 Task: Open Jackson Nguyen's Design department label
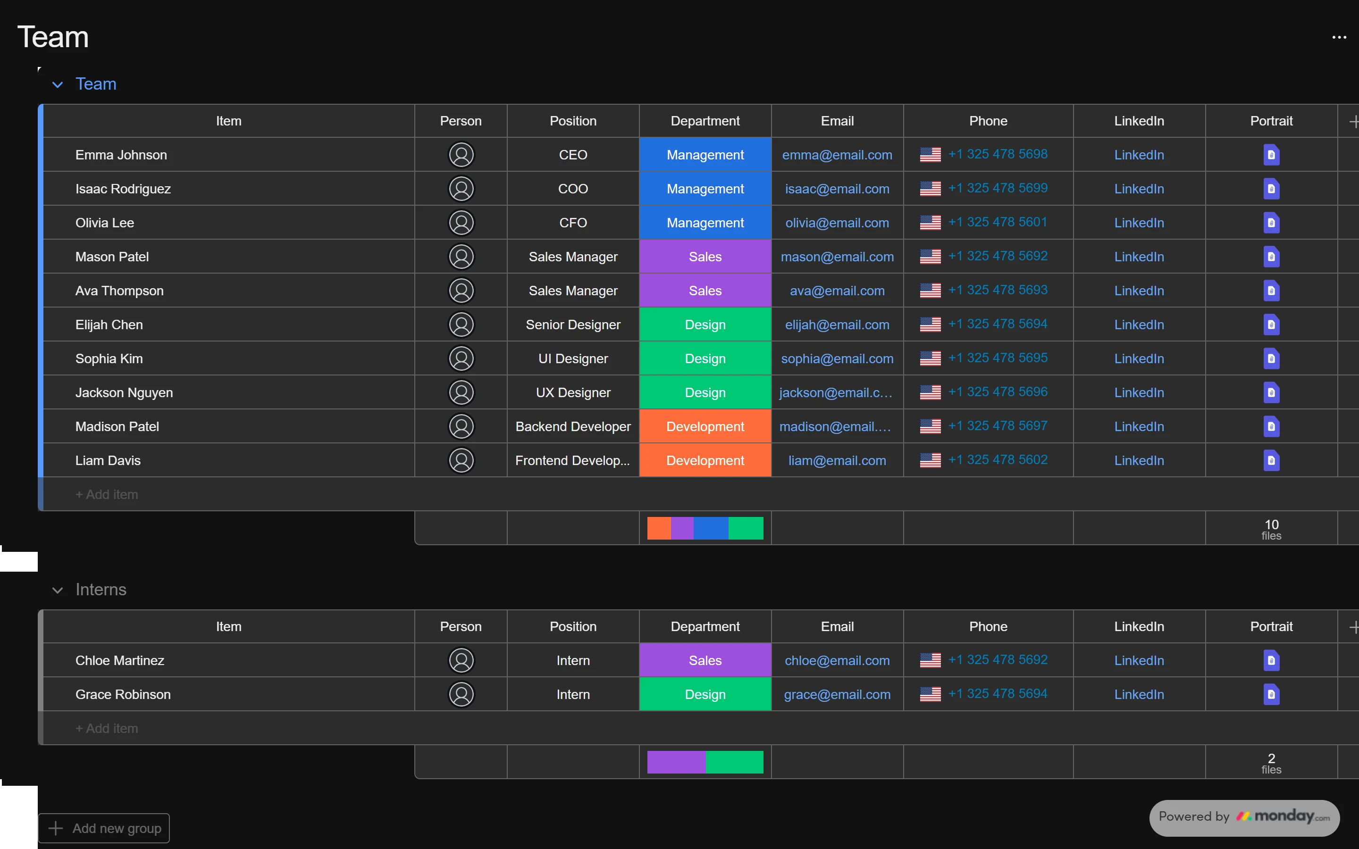pos(705,392)
